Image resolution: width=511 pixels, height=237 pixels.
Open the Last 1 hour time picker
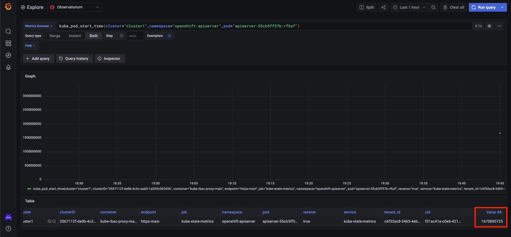click(410, 7)
